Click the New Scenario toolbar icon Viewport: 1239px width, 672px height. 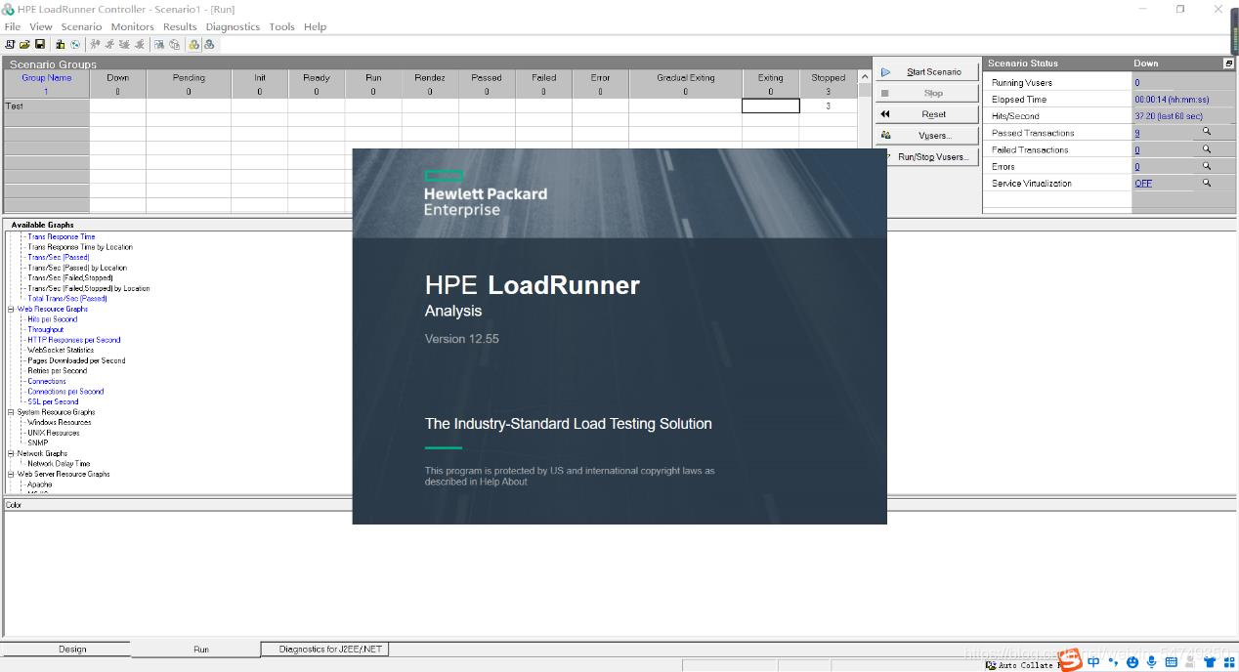coord(10,44)
